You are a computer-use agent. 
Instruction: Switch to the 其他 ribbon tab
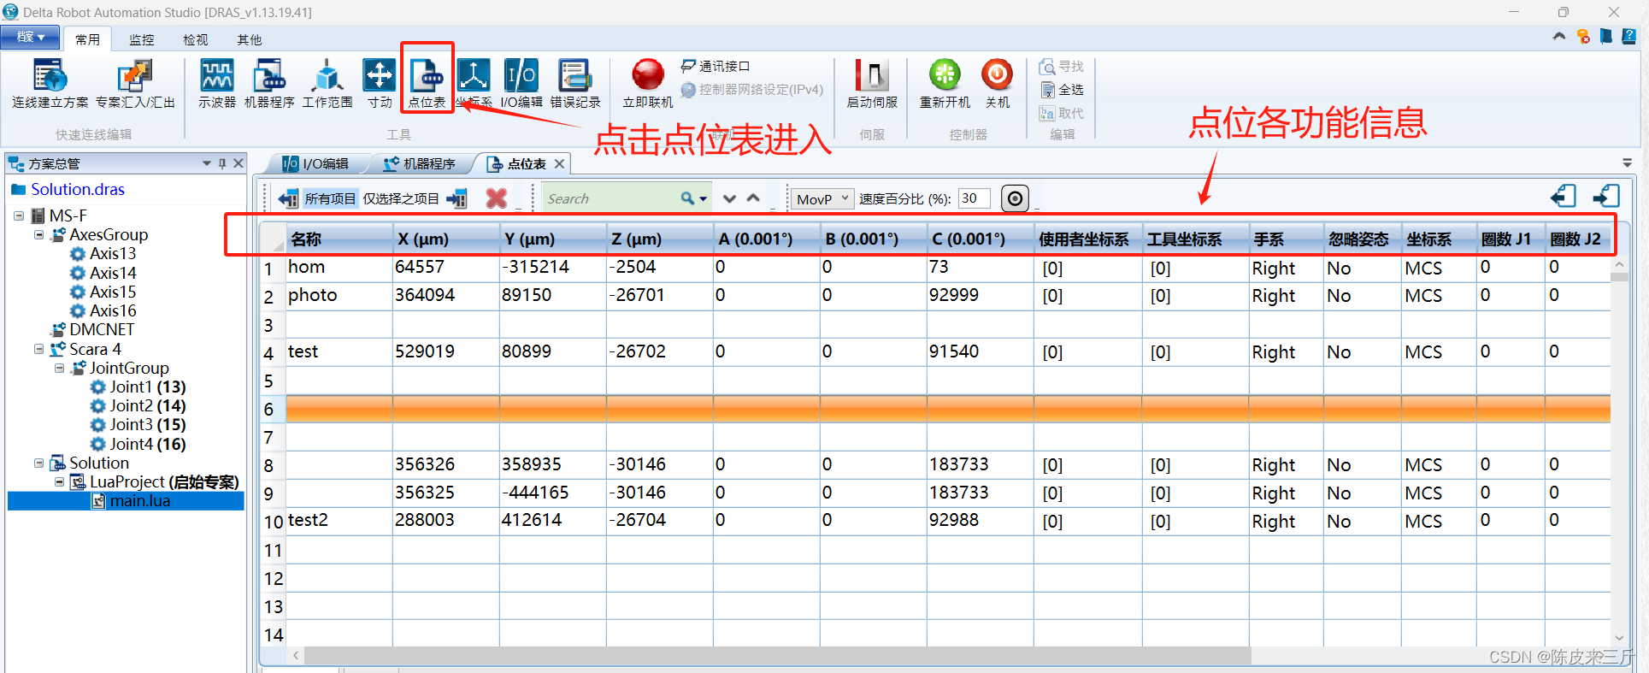tap(249, 39)
